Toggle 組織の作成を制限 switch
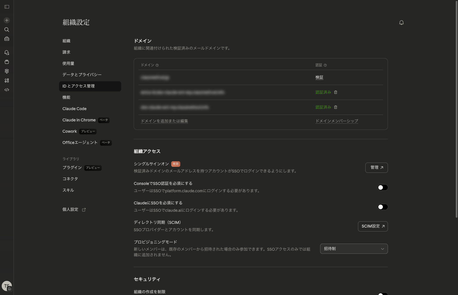Screen dimensions: 458x295 [383, 294]
